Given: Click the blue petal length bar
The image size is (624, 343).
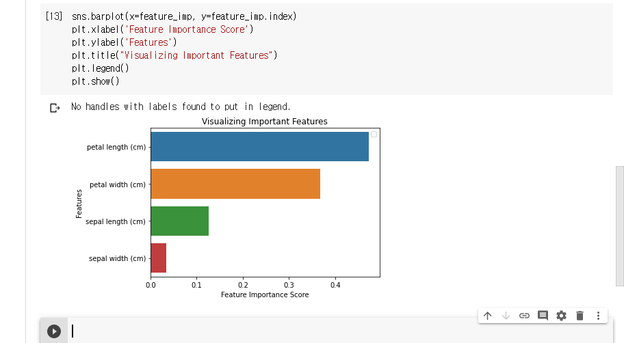Looking at the screenshot, I should coord(259,147).
